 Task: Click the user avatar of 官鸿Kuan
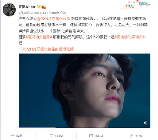click(9, 10)
